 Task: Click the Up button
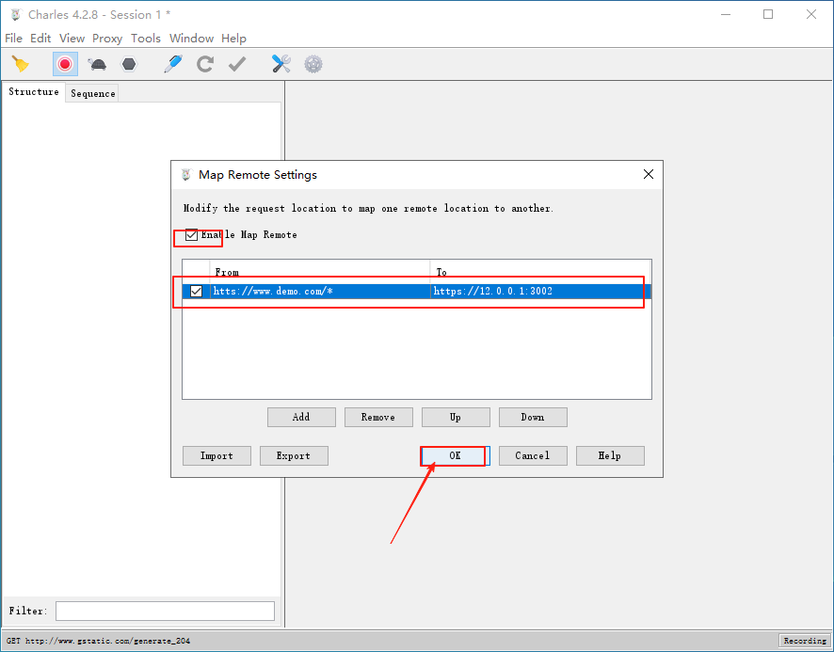tap(456, 417)
